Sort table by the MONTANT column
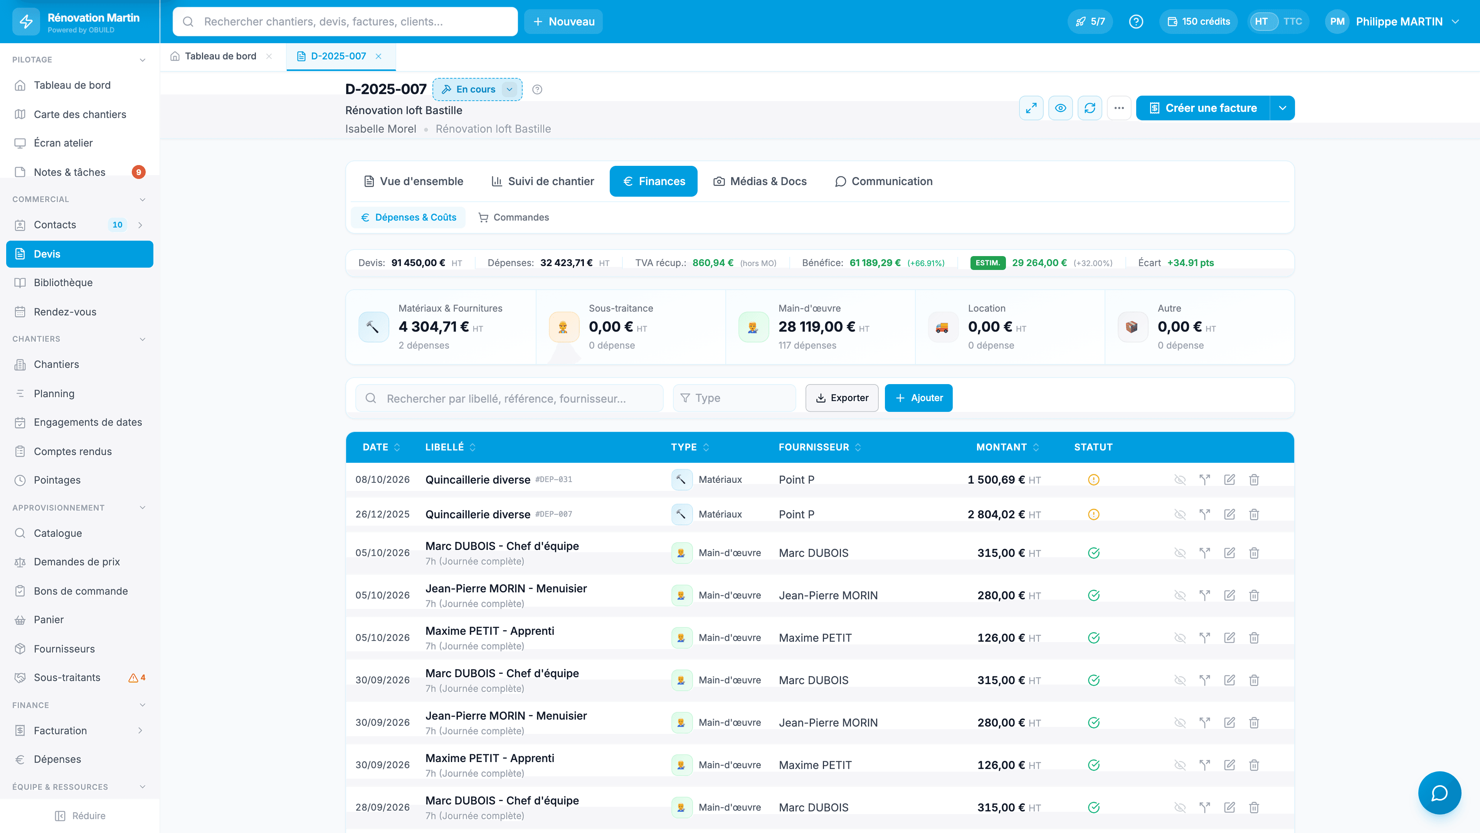Screen dimensions: 1480x833 [x=1007, y=447]
